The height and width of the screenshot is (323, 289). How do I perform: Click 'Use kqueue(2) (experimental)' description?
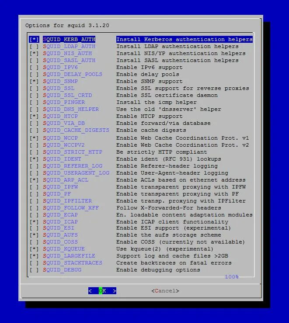pyautogui.click(x=165, y=249)
